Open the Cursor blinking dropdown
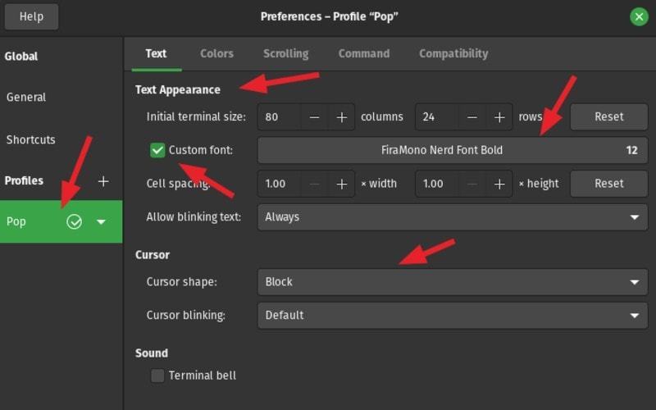 click(x=452, y=315)
